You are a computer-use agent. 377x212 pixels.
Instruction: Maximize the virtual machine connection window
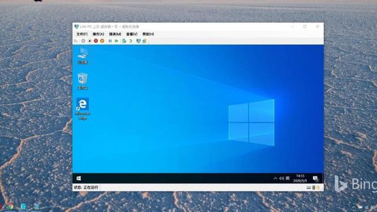[x=305, y=26]
